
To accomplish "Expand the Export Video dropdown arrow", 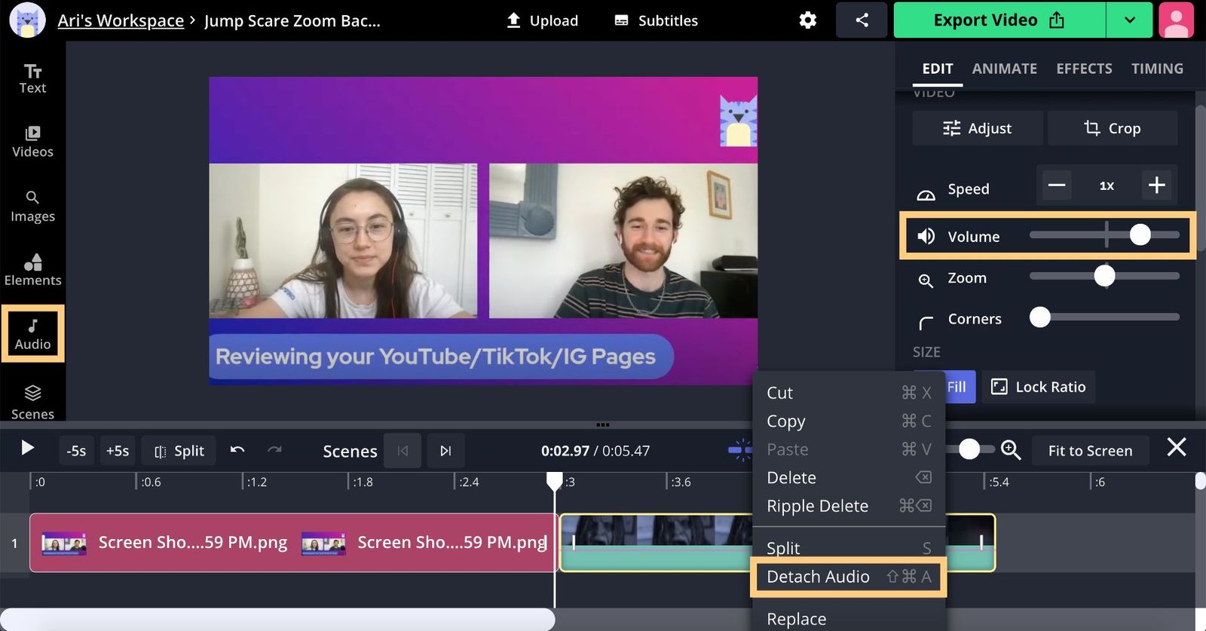I will (1129, 20).
